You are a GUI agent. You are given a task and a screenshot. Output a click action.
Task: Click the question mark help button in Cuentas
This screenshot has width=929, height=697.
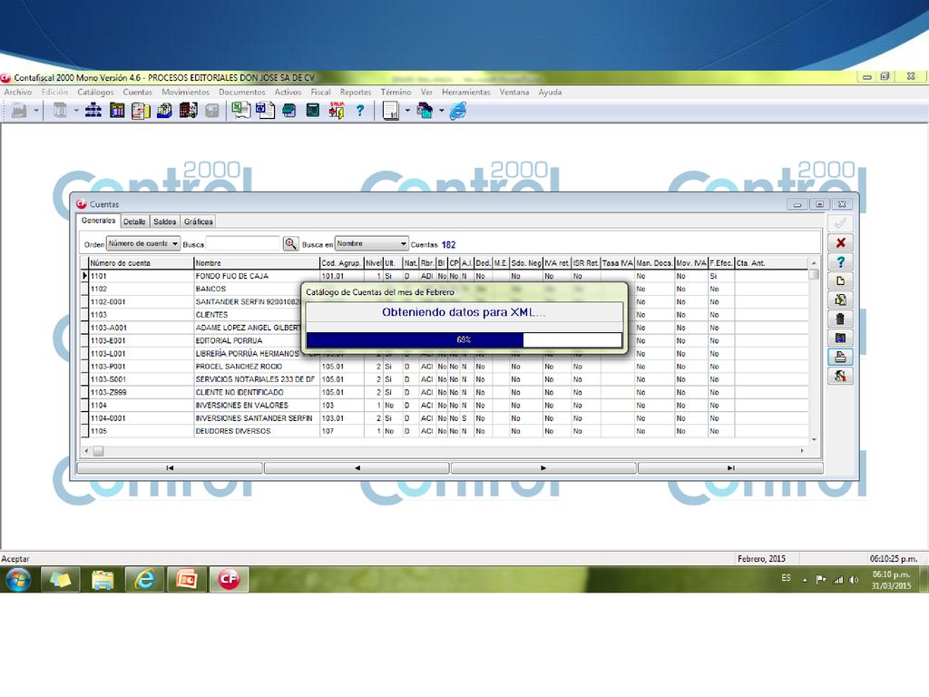[x=840, y=261]
